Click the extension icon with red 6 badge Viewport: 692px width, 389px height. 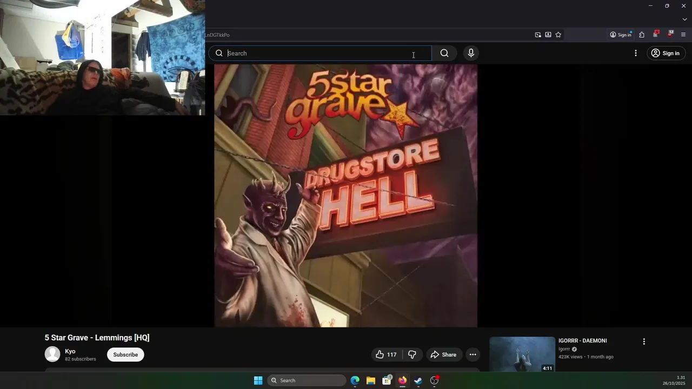656,34
